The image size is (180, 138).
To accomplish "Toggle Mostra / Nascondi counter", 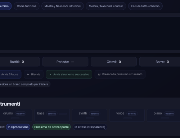I will 106,6.
